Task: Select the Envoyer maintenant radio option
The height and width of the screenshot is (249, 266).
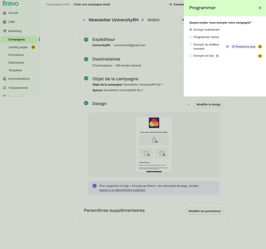Action: pyautogui.click(x=191, y=30)
